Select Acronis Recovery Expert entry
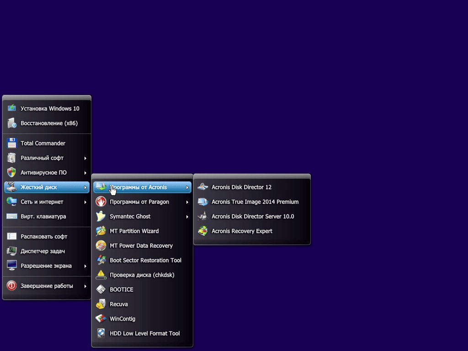This screenshot has height=351, width=468. pos(252,231)
